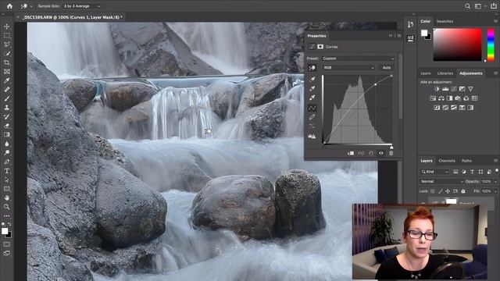This screenshot has width=500, height=281.
Task: Select the Gradient tool
Action: point(7,135)
